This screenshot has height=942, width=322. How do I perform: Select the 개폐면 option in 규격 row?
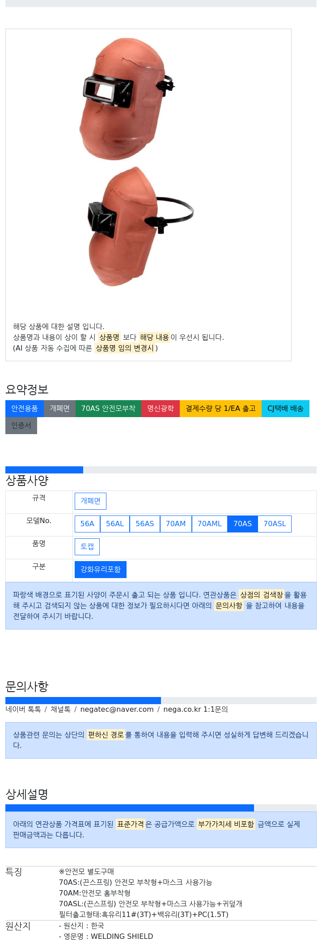coord(90,501)
